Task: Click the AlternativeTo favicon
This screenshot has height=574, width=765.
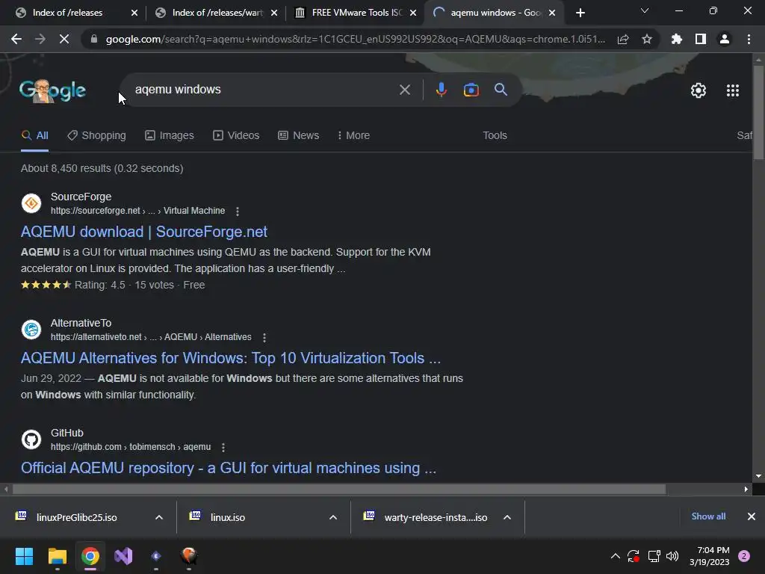Action: pyautogui.click(x=31, y=330)
